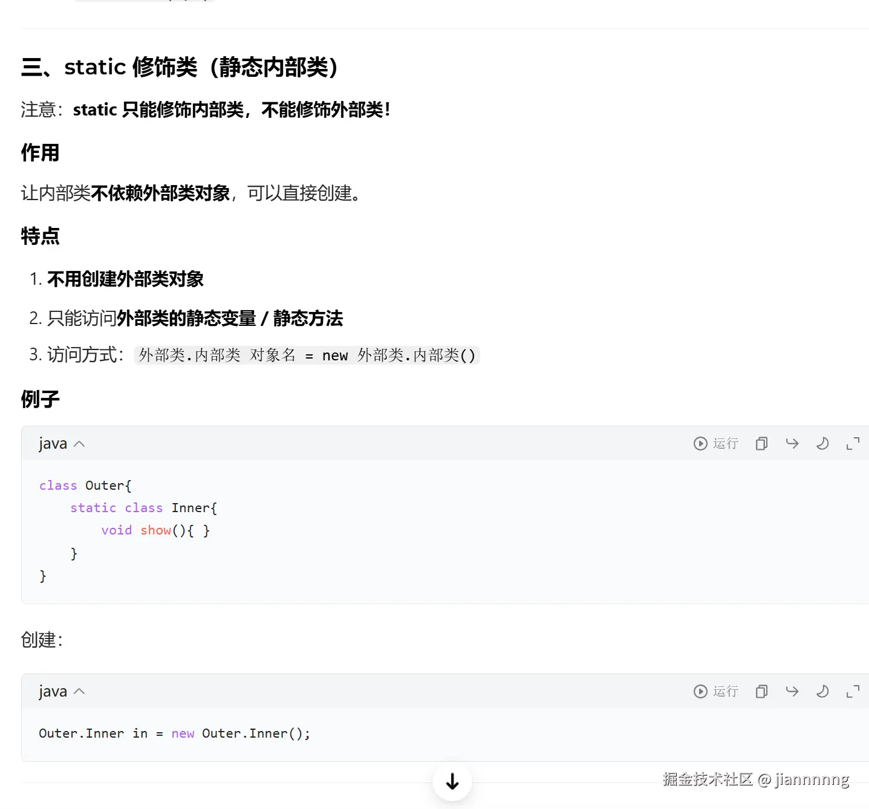Copy code from the first Java block
869x809 pixels.
(x=761, y=443)
